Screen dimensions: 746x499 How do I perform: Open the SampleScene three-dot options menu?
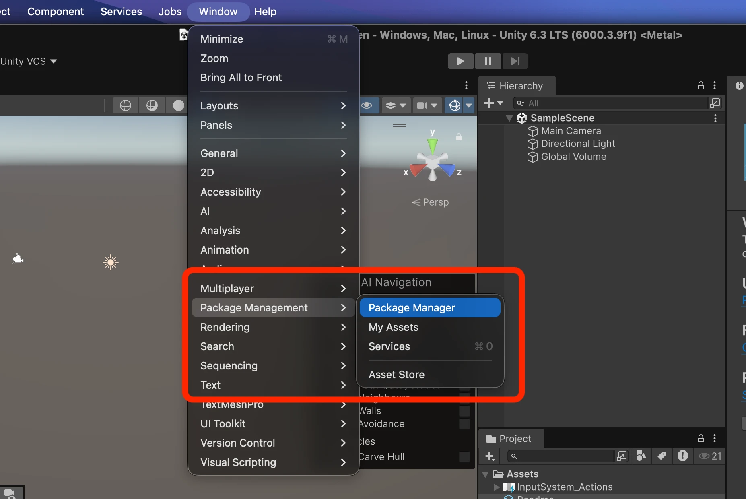tap(715, 118)
